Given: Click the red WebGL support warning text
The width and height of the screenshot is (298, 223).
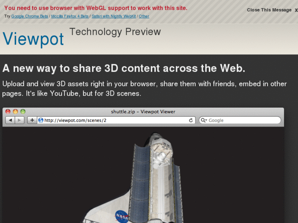Looking at the screenshot, I should (96, 8).
